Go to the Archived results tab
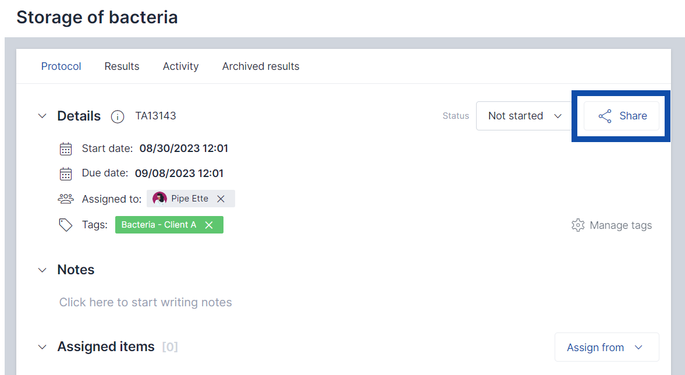Image resolution: width=685 pixels, height=375 pixels. pyautogui.click(x=260, y=66)
